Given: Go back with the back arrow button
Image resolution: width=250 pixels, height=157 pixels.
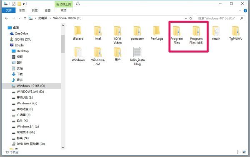Looking at the screenshot, I should coord(7,18).
